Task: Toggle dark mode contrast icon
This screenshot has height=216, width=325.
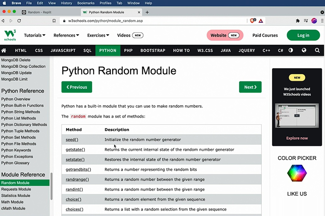Action: click(x=291, y=51)
